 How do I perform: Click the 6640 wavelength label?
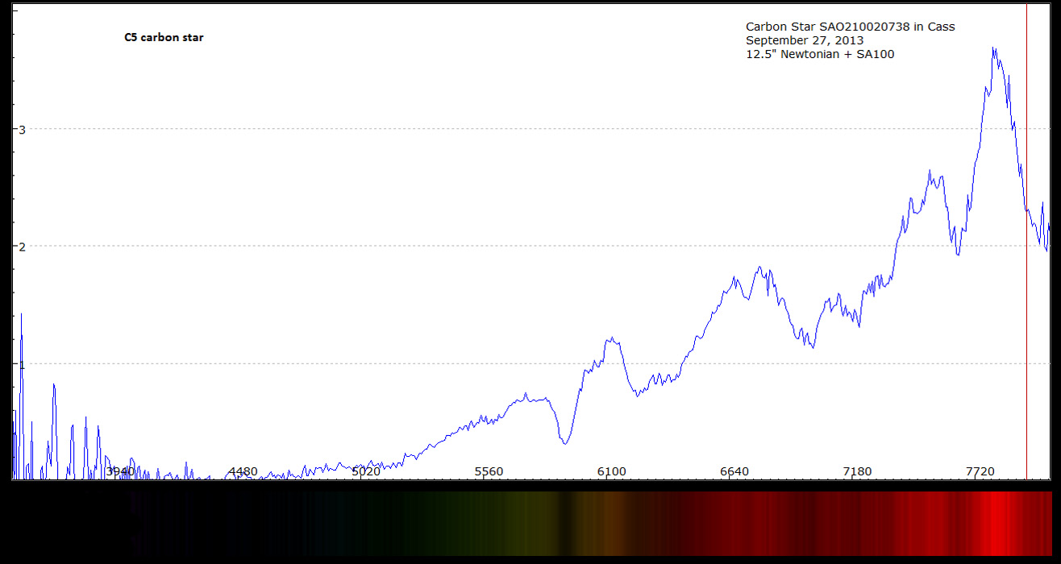734,471
